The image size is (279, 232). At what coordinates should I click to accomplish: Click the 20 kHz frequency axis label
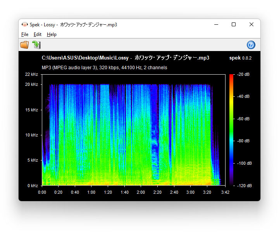tap(31, 84)
